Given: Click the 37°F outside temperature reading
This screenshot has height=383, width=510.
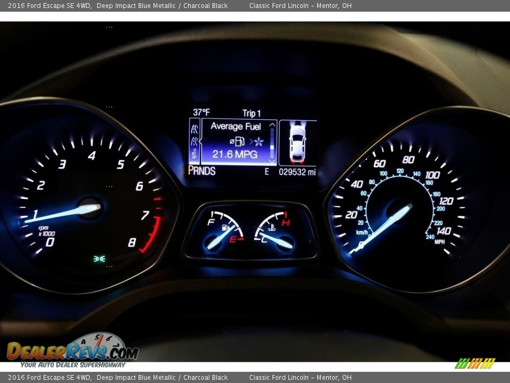Looking at the screenshot, I should 201,113.
